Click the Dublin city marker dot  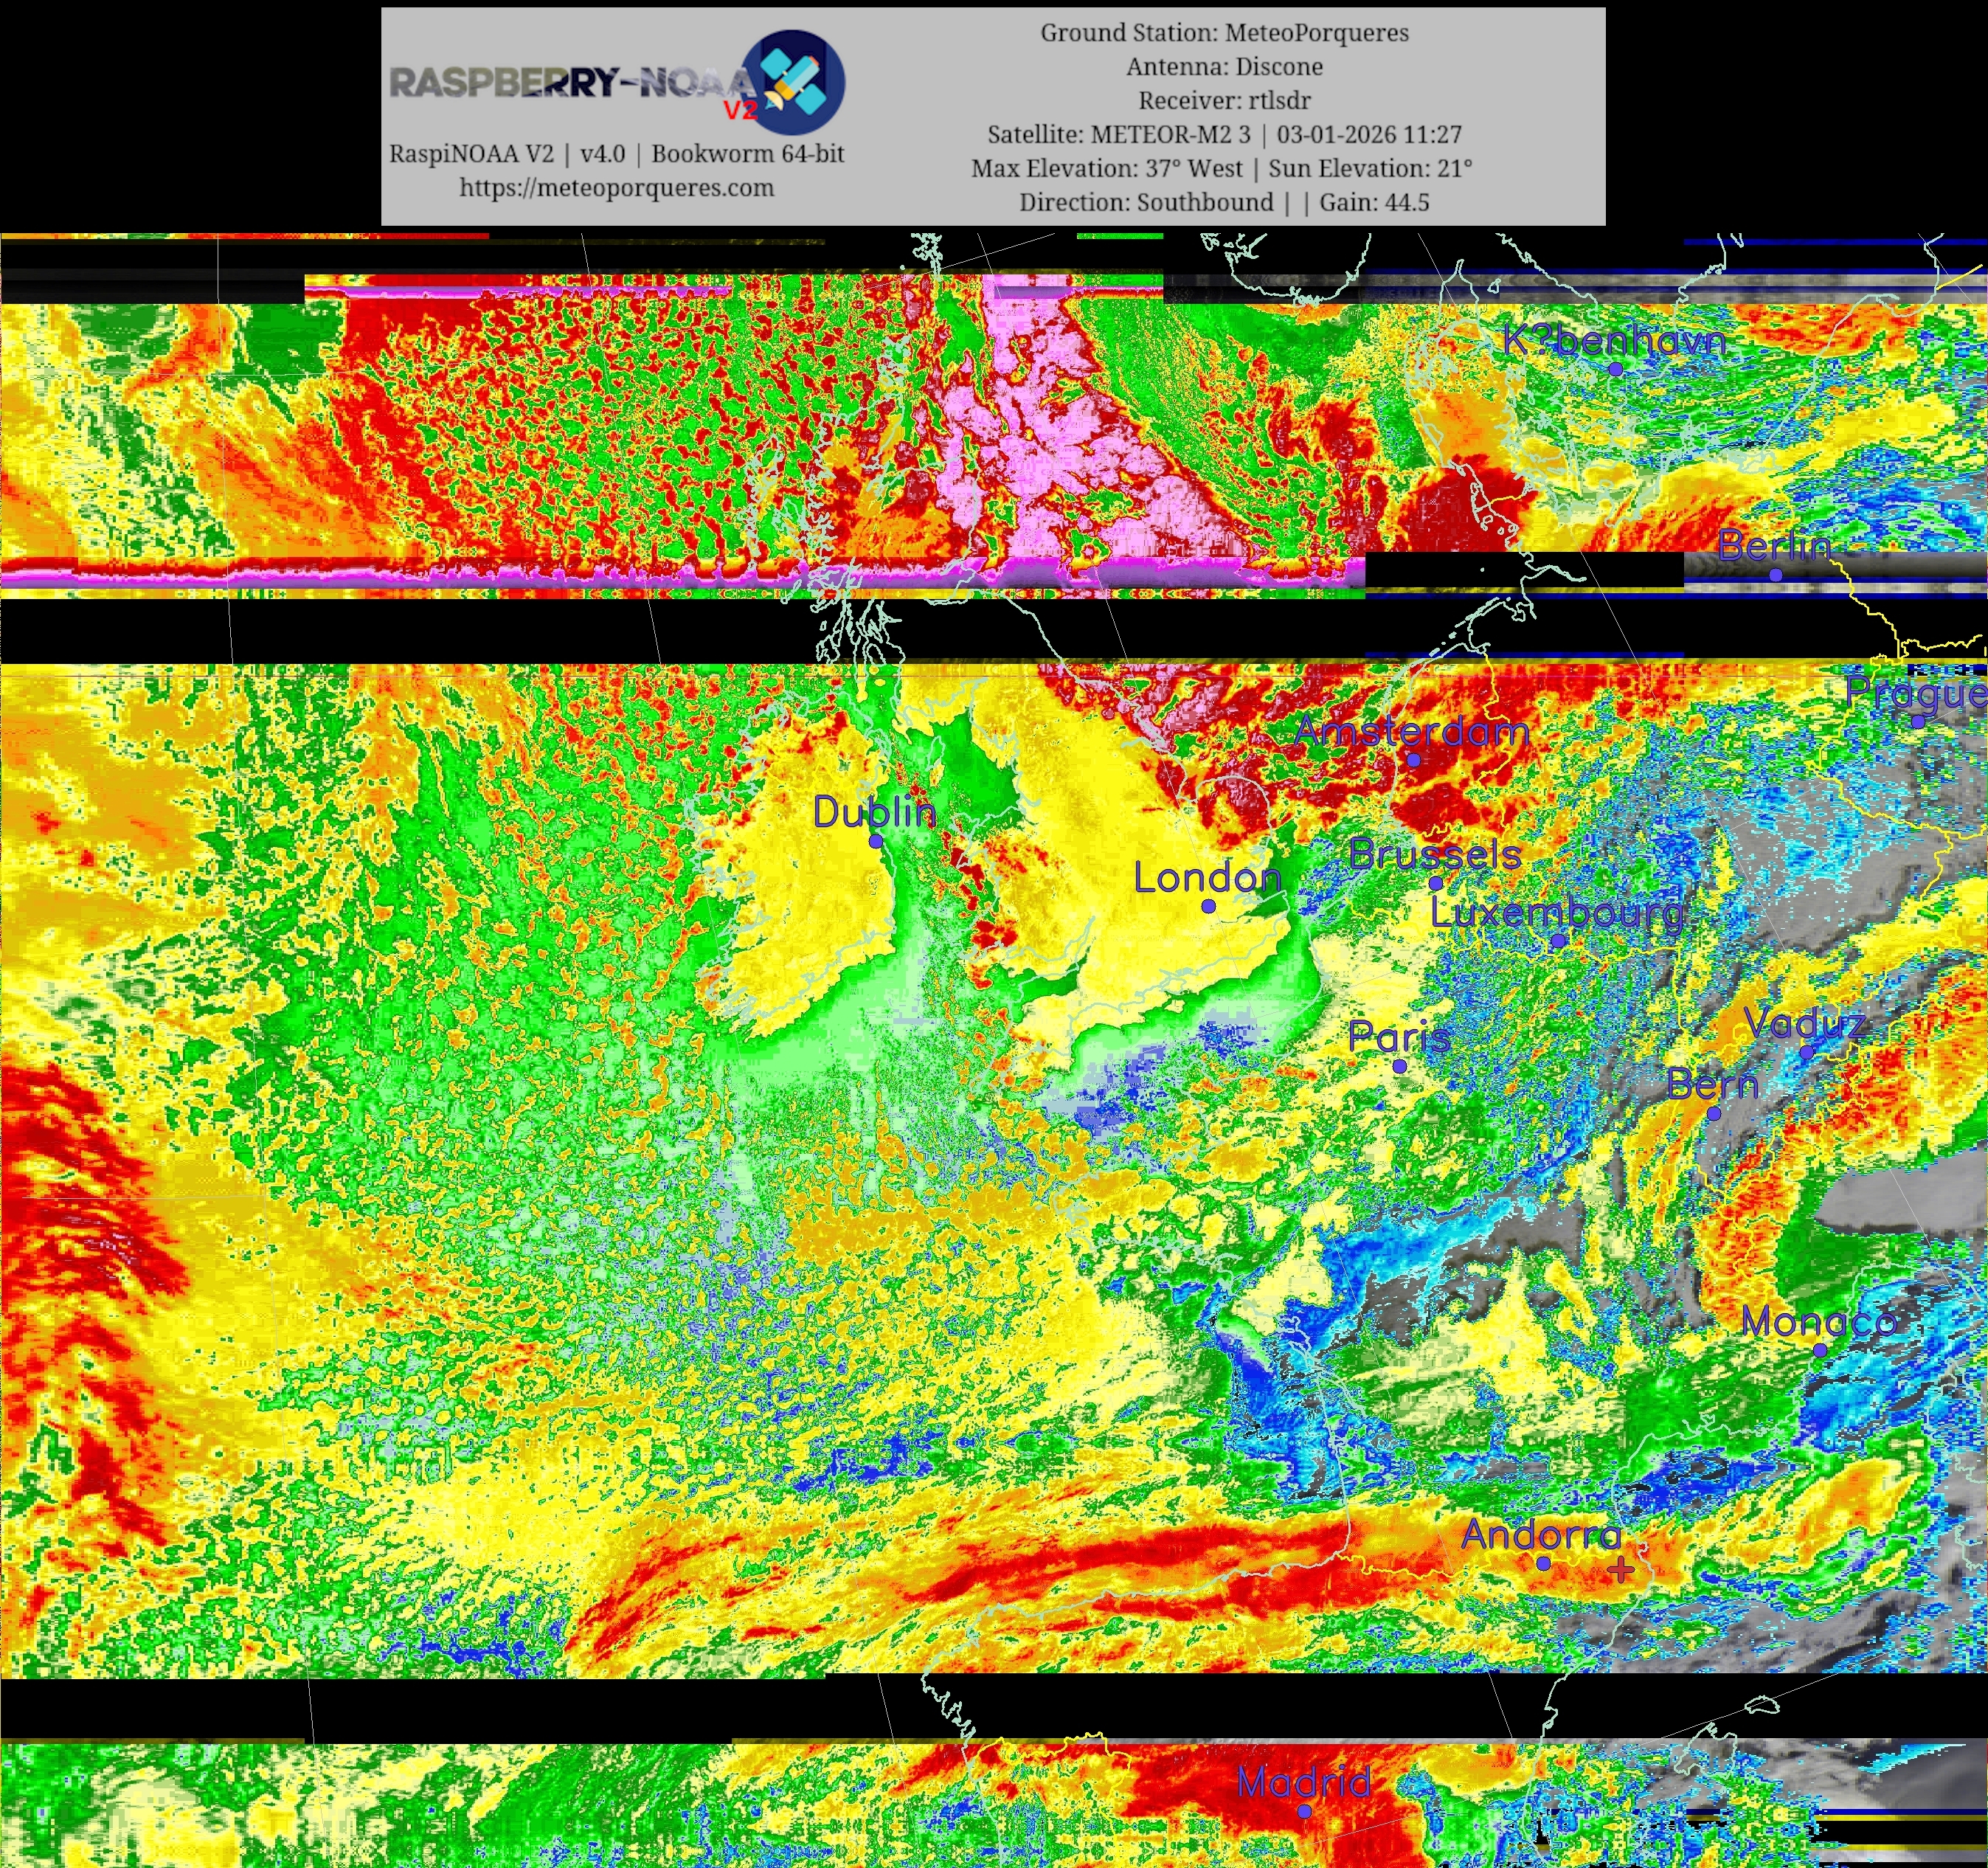coord(876,841)
